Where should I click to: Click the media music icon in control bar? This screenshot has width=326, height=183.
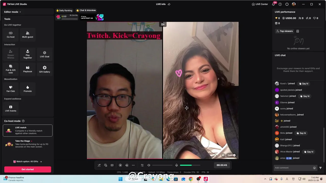105,165
